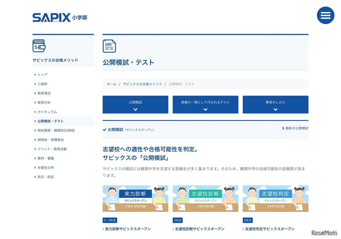The image size is (341, 239).
Task: Jump to 最新の公開模試 link
Action: (297, 128)
